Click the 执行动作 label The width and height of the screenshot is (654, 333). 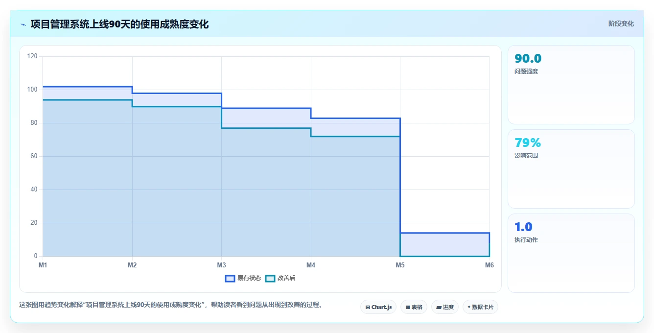[x=526, y=240]
